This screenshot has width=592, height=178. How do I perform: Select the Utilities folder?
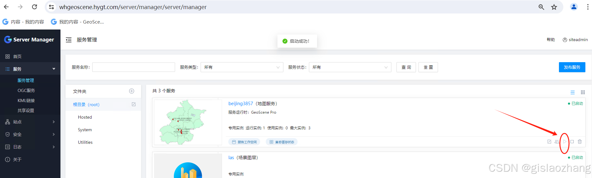click(85, 142)
